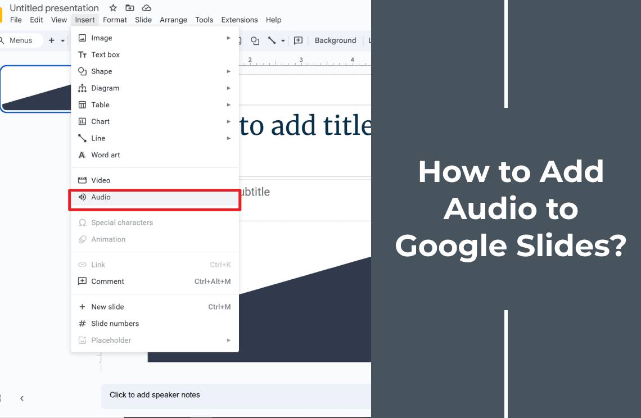Click the Slide numbers hash icon
The width and height of the screenshot is (641, 418).
[82, 324]
